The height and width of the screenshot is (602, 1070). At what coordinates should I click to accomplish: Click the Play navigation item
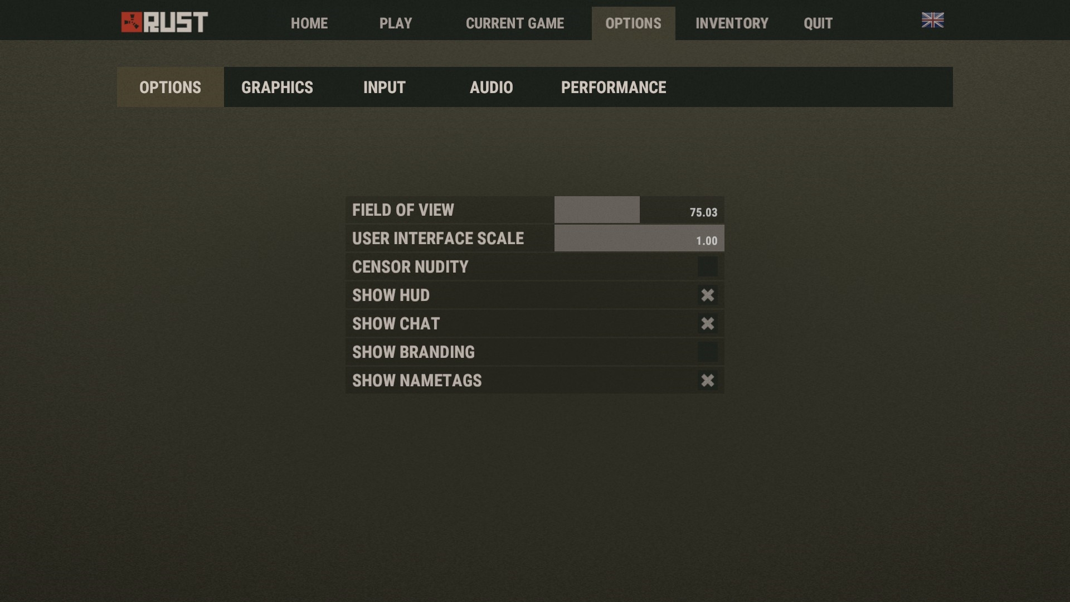(395, 23)
